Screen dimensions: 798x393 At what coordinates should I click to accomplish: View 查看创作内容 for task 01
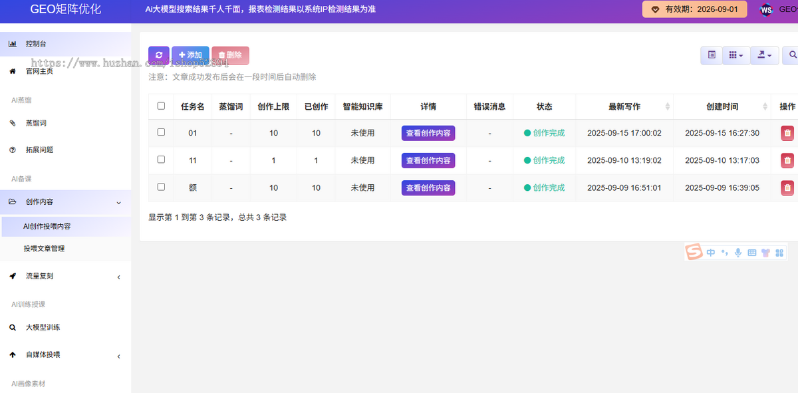[428, 133]
